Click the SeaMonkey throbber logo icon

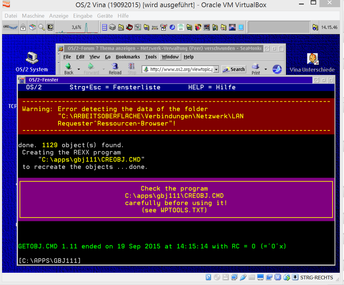pos(277,69)
